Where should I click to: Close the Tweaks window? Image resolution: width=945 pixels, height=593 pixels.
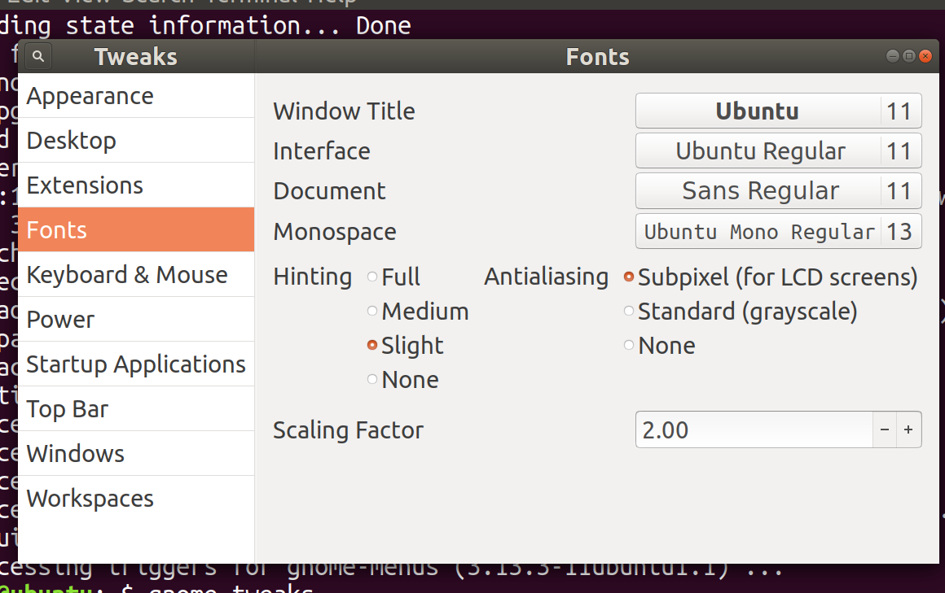pyautogui.click(x=925, y=56)
